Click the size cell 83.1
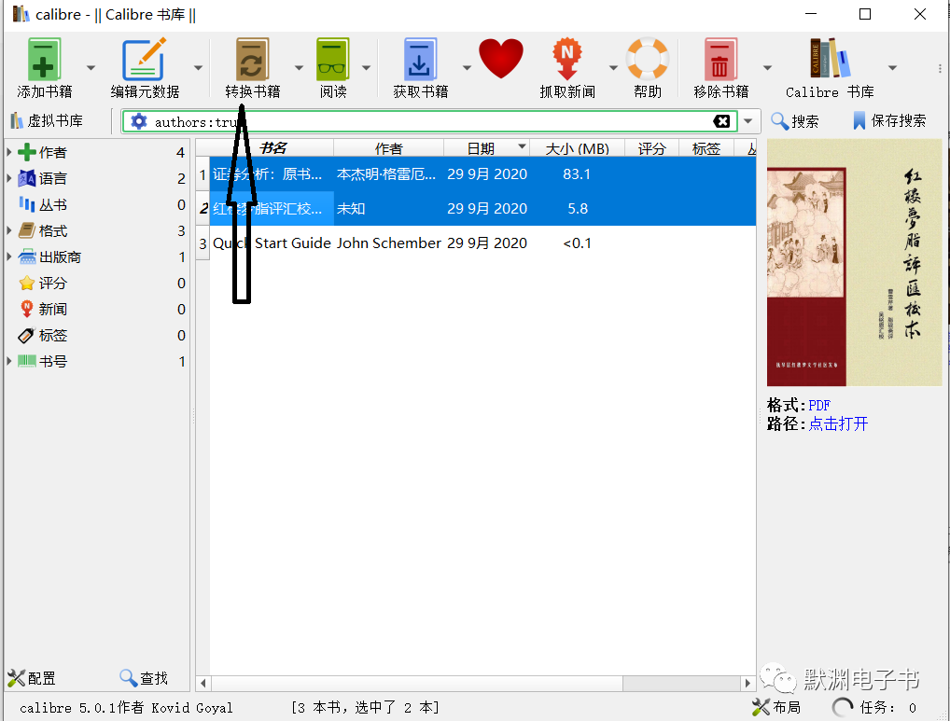 576,174
